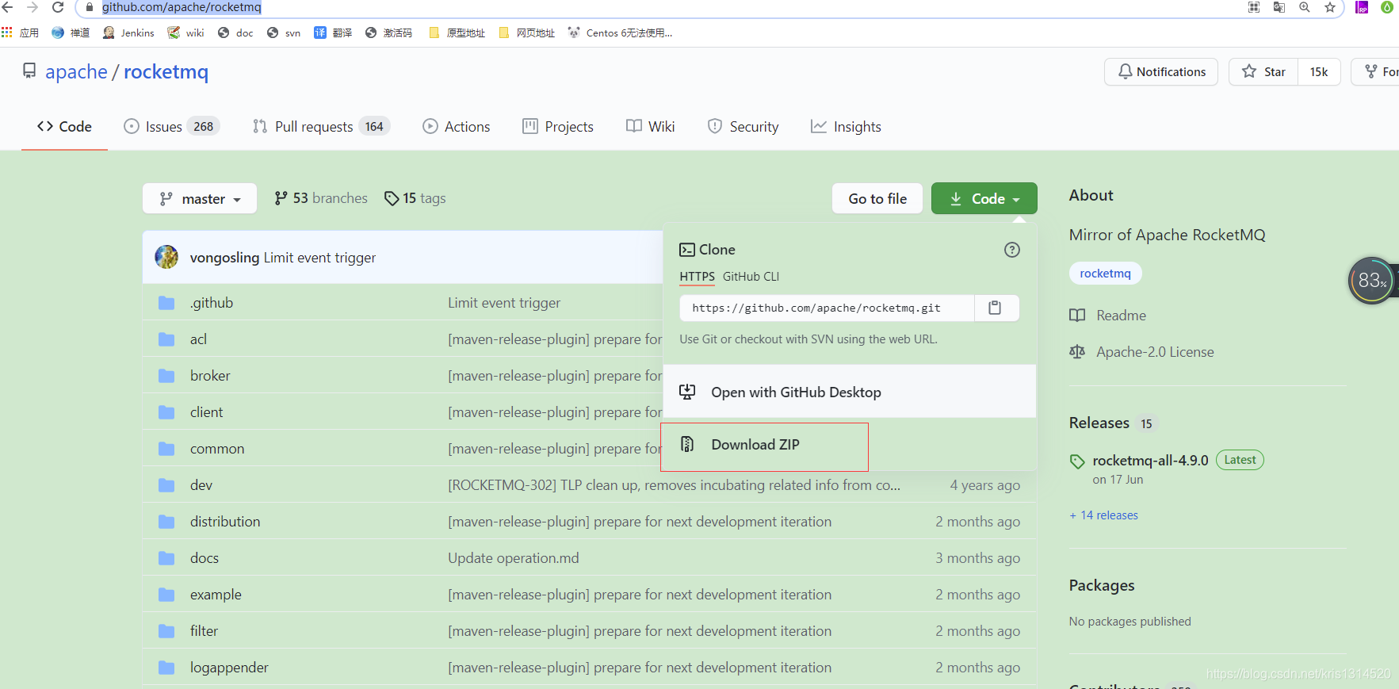The height and width of the screenshot is (689, 1399).
Task: Open the broker folder
Action: pos(210,376)
